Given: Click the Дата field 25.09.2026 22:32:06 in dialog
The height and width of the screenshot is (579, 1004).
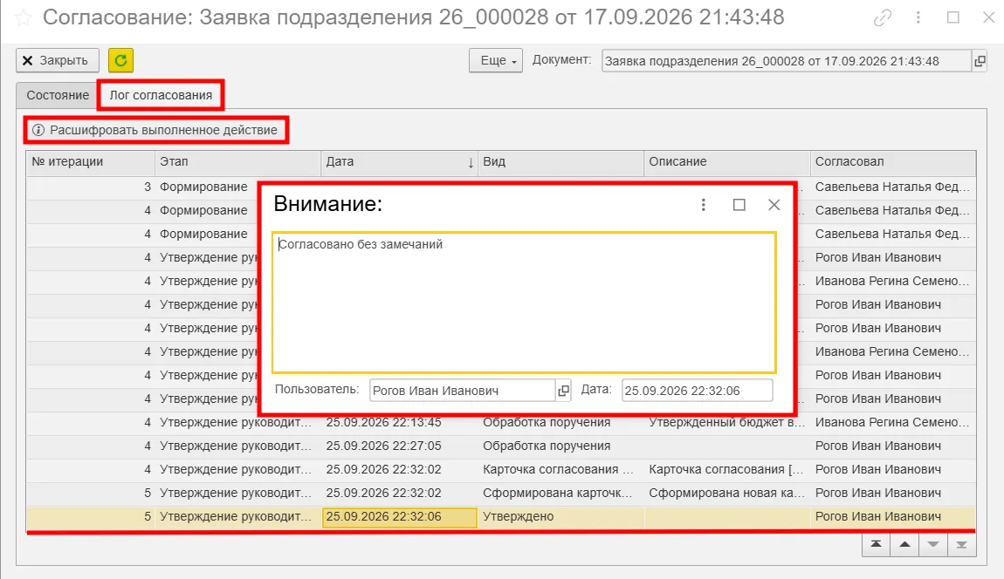Looking at the screenshot, I should point(697,391).
